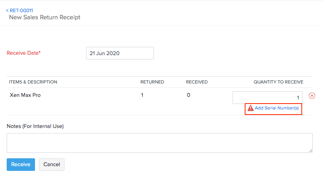Click the New Sales Return Receipt heading

(x=44, y=17)
